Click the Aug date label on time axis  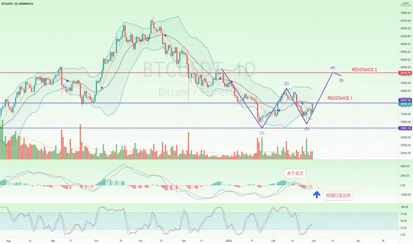(x=8, y=241)
